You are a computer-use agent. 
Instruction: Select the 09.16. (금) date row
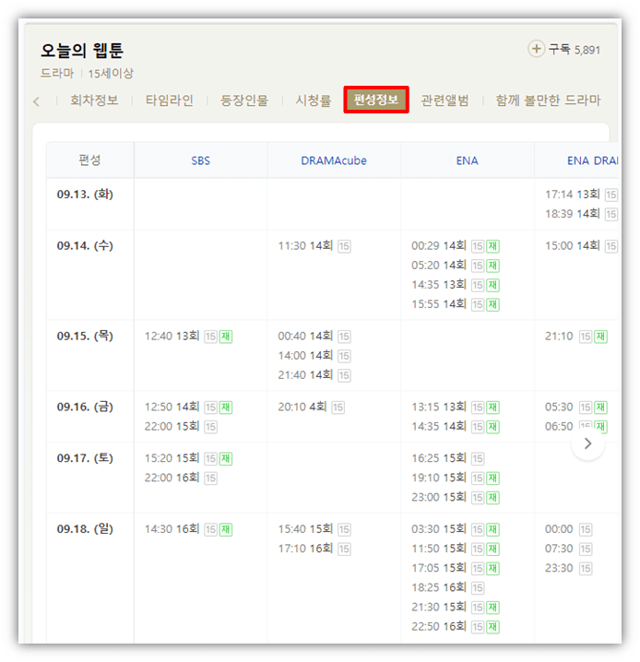(x=85, y=407)
